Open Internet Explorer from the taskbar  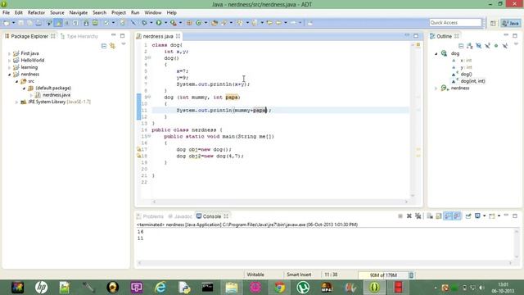pyautogui.click(x=160, y=288)
